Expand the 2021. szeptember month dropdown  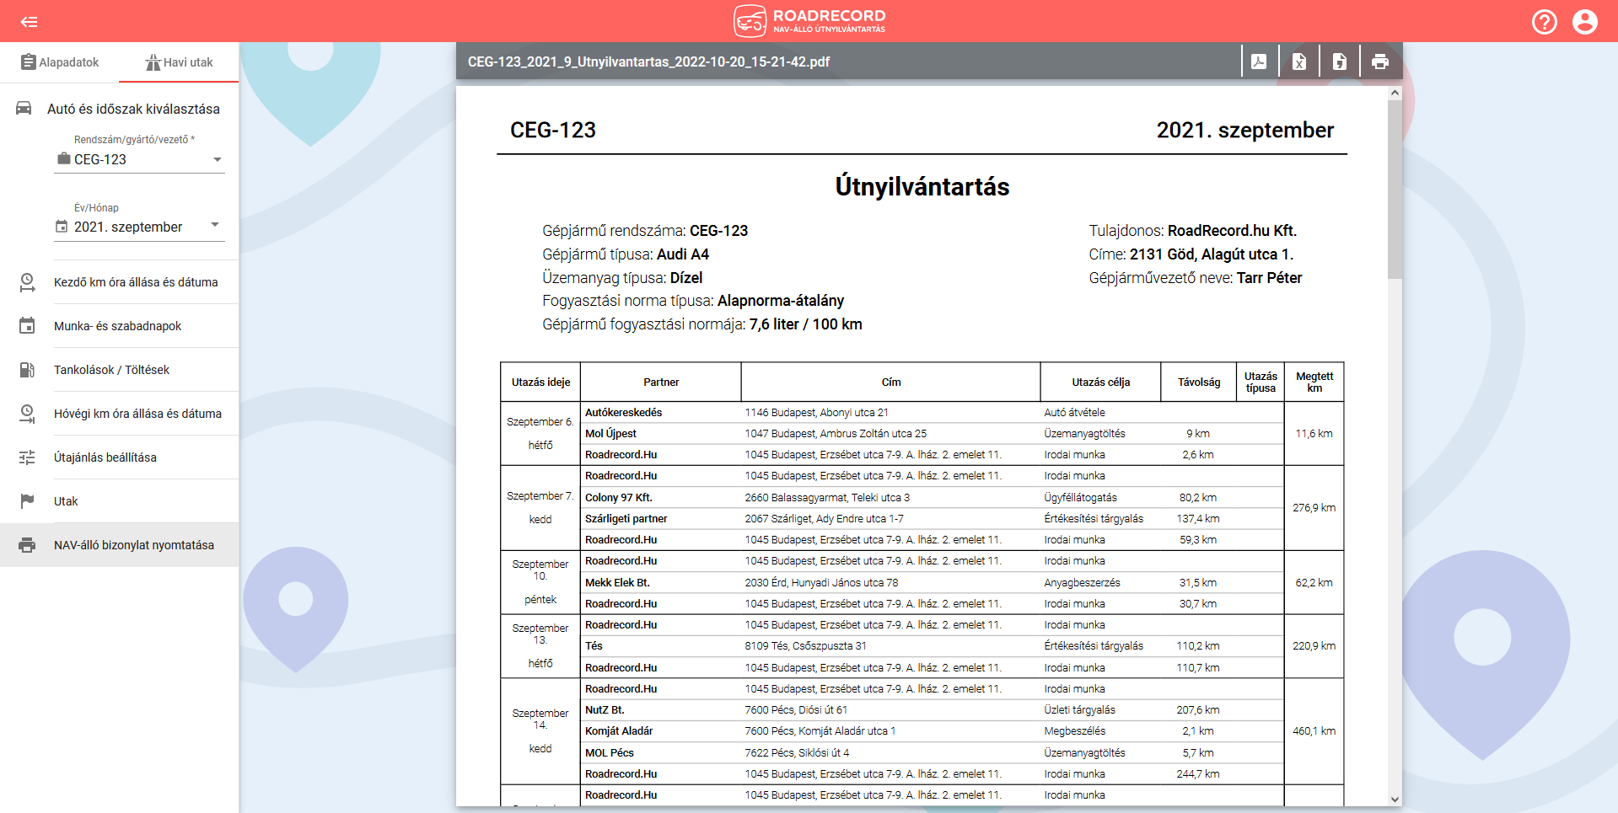pyautogui.click(x=139, y=227)
